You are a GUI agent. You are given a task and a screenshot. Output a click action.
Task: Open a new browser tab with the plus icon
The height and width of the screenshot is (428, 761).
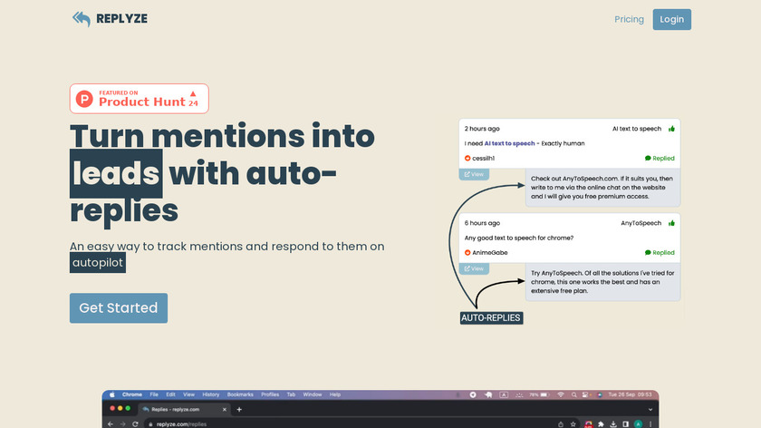239,410
